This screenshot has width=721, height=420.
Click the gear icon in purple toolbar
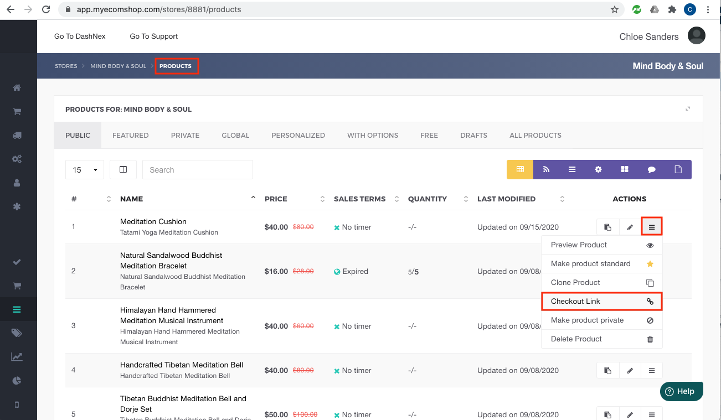[598, 170]
